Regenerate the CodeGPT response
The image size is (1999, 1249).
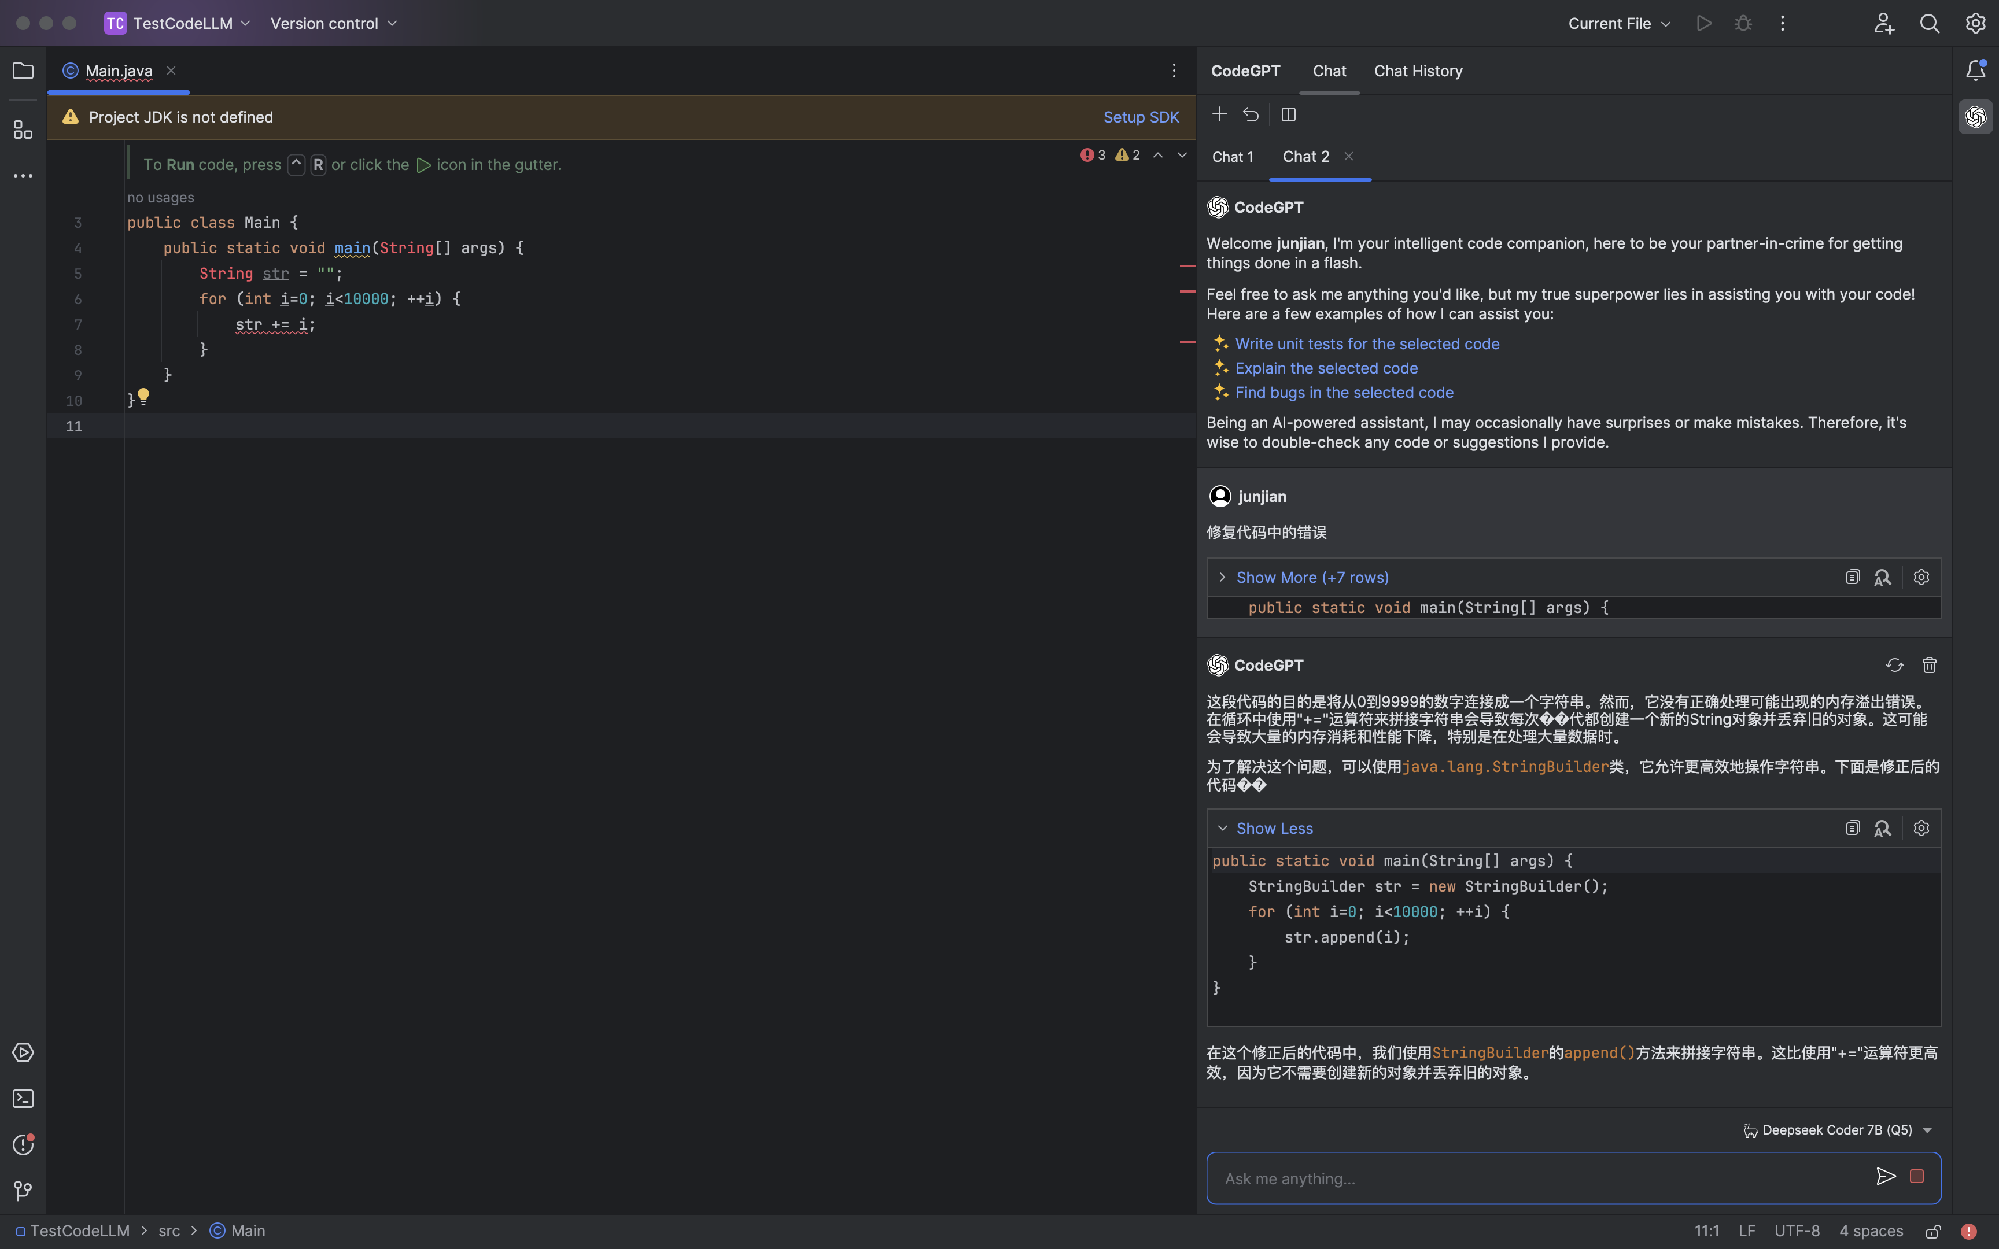coord(1894,665)
